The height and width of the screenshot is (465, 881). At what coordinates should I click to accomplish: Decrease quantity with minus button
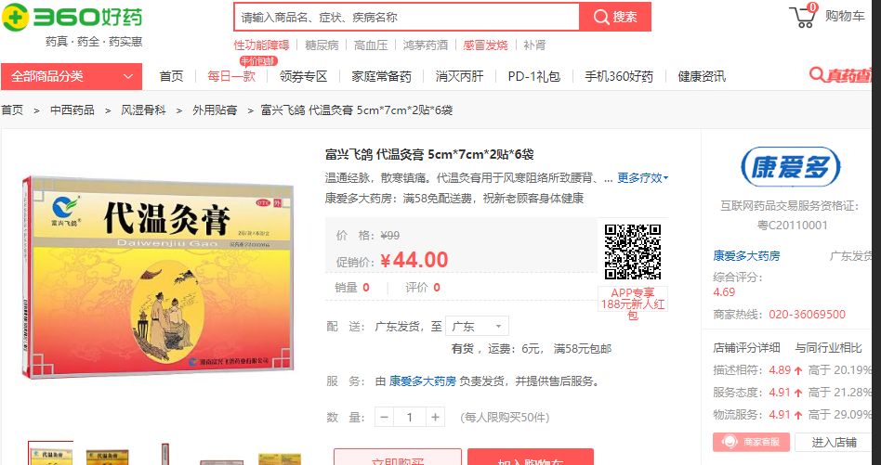[x=385, y=417]
